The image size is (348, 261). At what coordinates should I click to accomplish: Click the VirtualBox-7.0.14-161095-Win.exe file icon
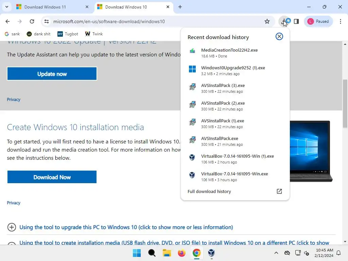tap(192, 175)
